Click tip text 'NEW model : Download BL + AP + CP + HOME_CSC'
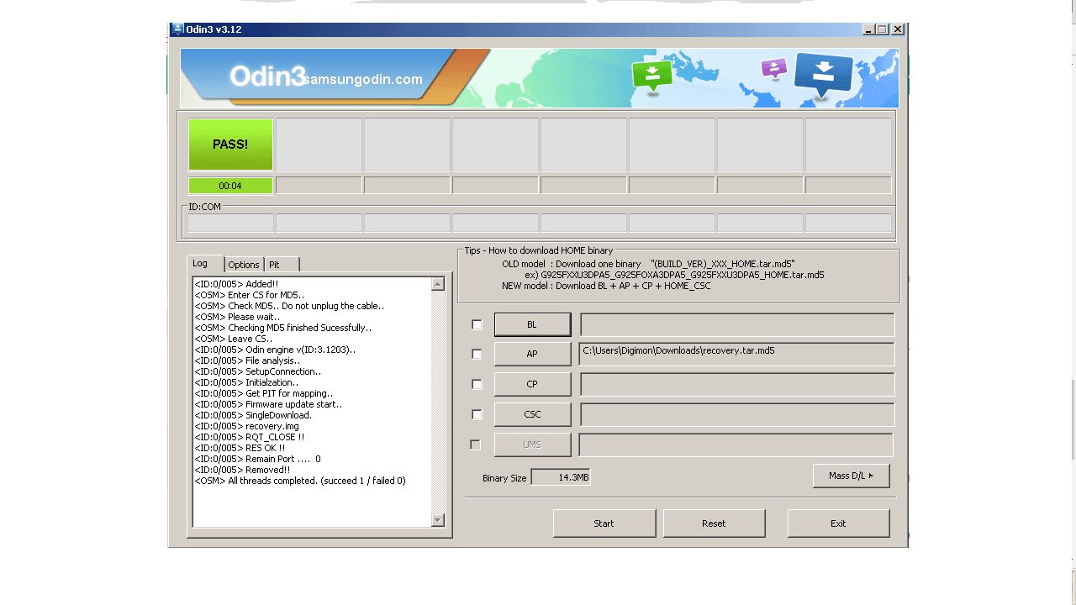Image resolution: width=1076 pixels, height=605 pixels. [606, 286]
